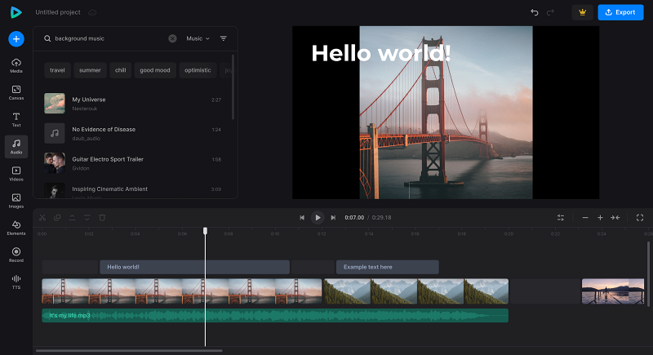Select the Inspiring Cinematic Ambient track
Image resolution: width=653 pixels, height=355 pixels.
pyautogui.click(x=133, y=191)
